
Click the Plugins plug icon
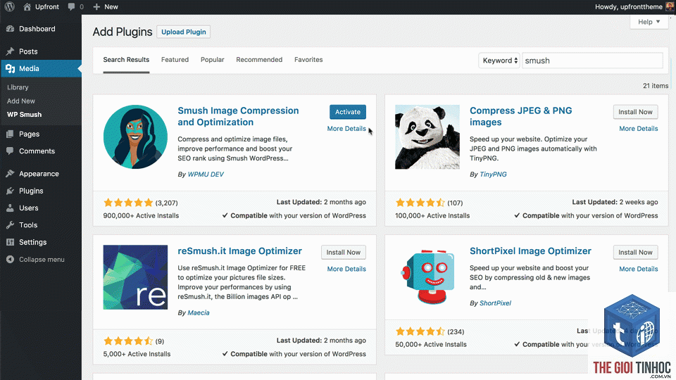tap(10, 191)
